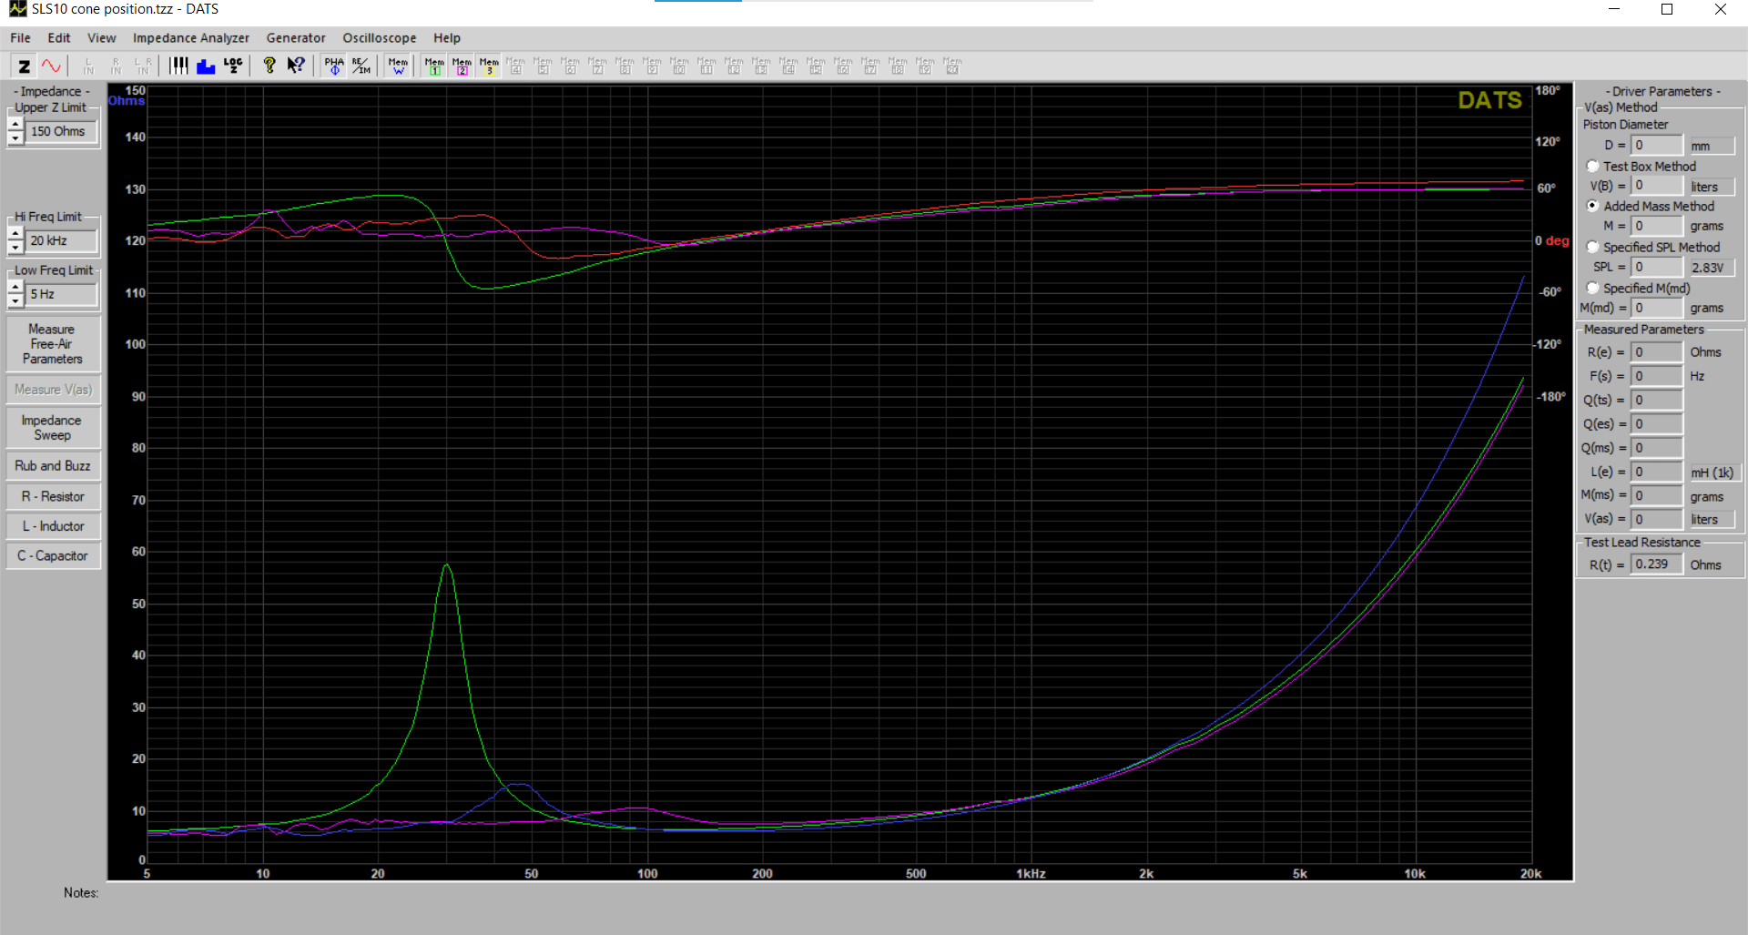Open the Impedance Analyzer menu
1748x935 pixels.
[x=191, y=37]
